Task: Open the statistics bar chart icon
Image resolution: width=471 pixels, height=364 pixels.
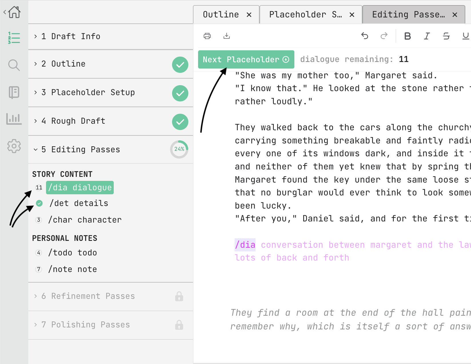Action: coord(14,119)
